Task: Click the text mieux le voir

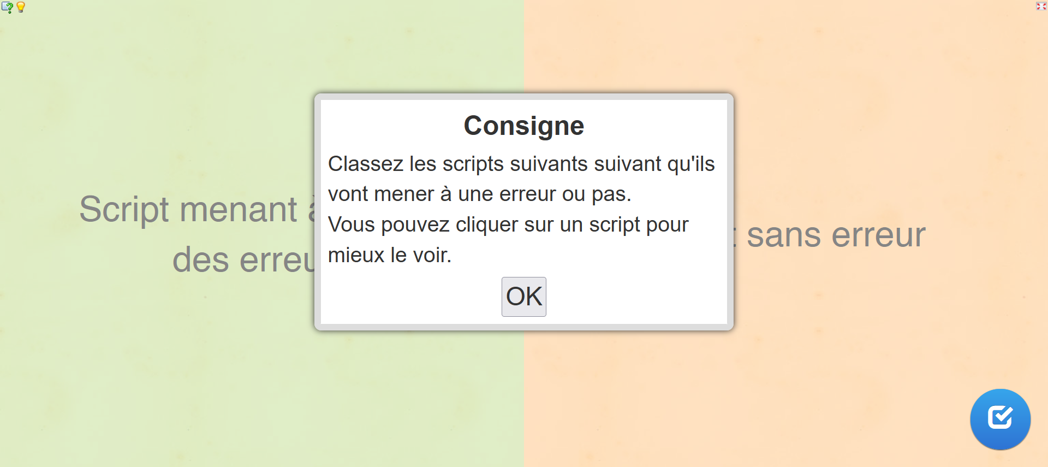Action: 390,255
